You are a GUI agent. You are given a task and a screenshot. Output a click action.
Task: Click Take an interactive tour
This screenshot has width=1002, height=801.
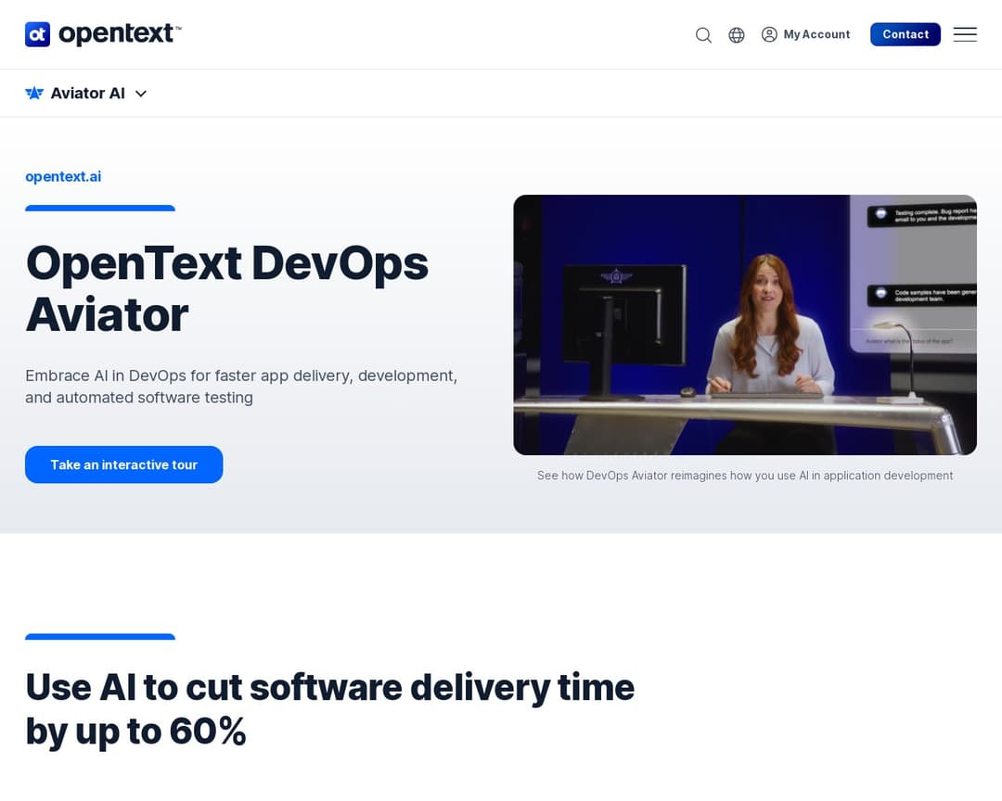tap(123, 464)
